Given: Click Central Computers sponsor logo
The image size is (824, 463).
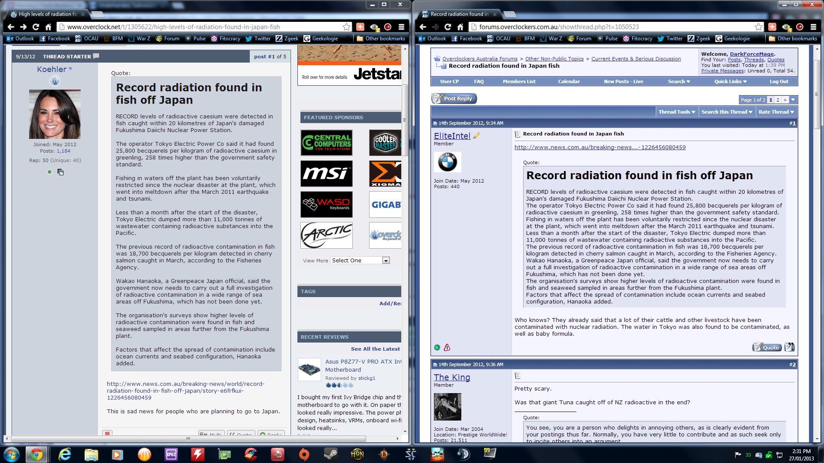Looking at the screenshot, I should [326, 143].
